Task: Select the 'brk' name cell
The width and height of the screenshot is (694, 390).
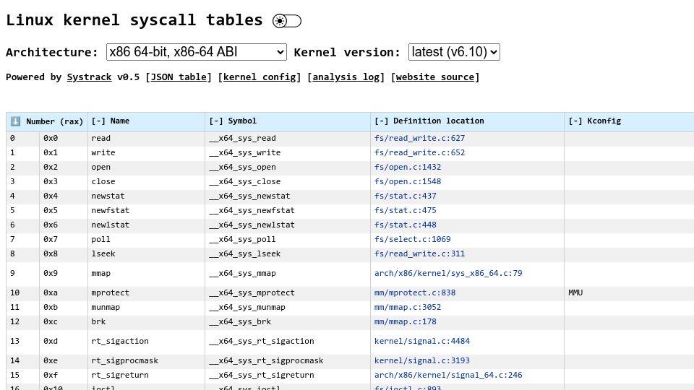Action: (146, 322)
